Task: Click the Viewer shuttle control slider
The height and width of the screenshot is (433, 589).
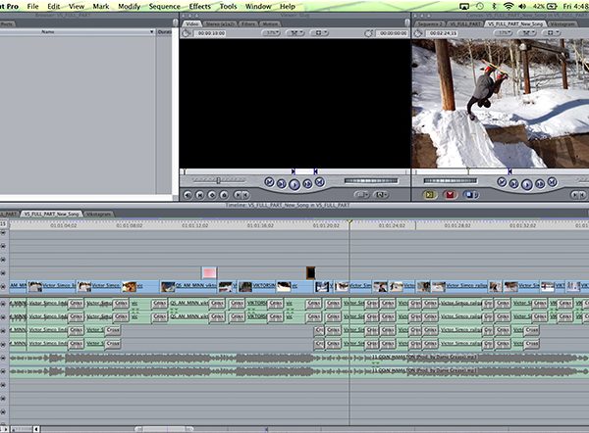Action: tap(219, 181)
